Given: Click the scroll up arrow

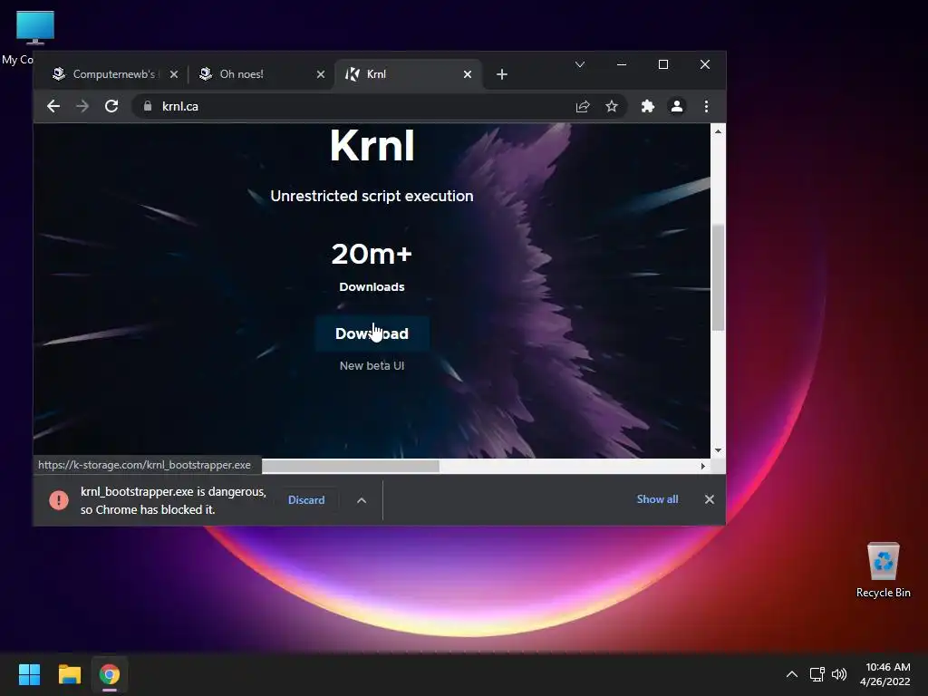Looking at the screenshot, I should pyautogui.click(x=718, y=131).
